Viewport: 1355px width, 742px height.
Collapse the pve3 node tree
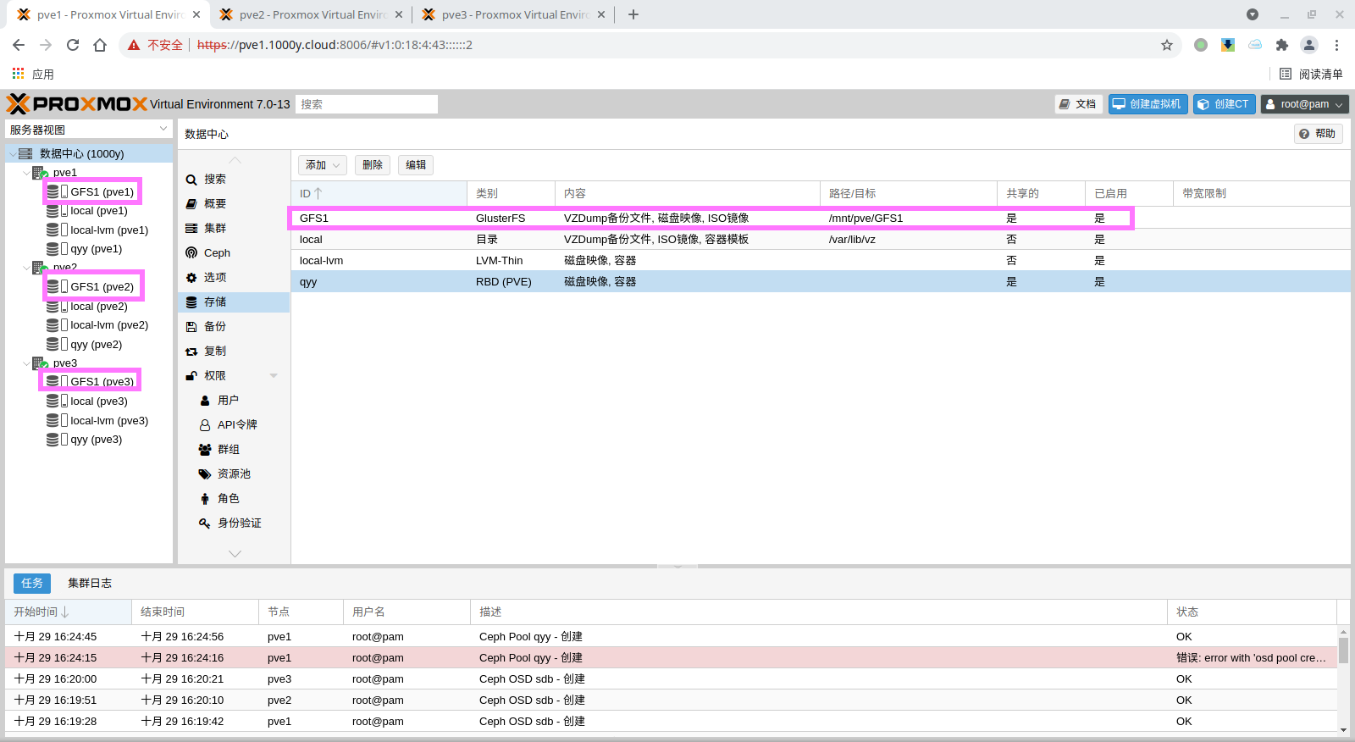[26, 363]
